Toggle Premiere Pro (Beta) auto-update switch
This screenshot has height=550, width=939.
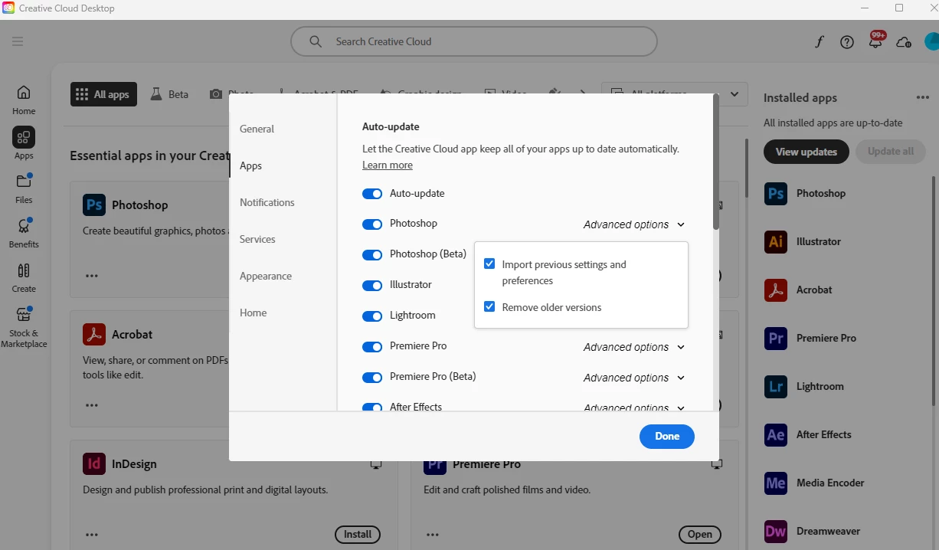(372, 378)
